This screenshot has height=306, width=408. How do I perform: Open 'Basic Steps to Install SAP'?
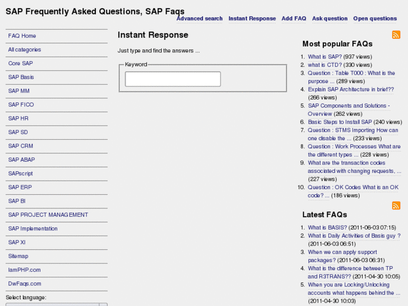pyautogui.click(x=340, y=122)
